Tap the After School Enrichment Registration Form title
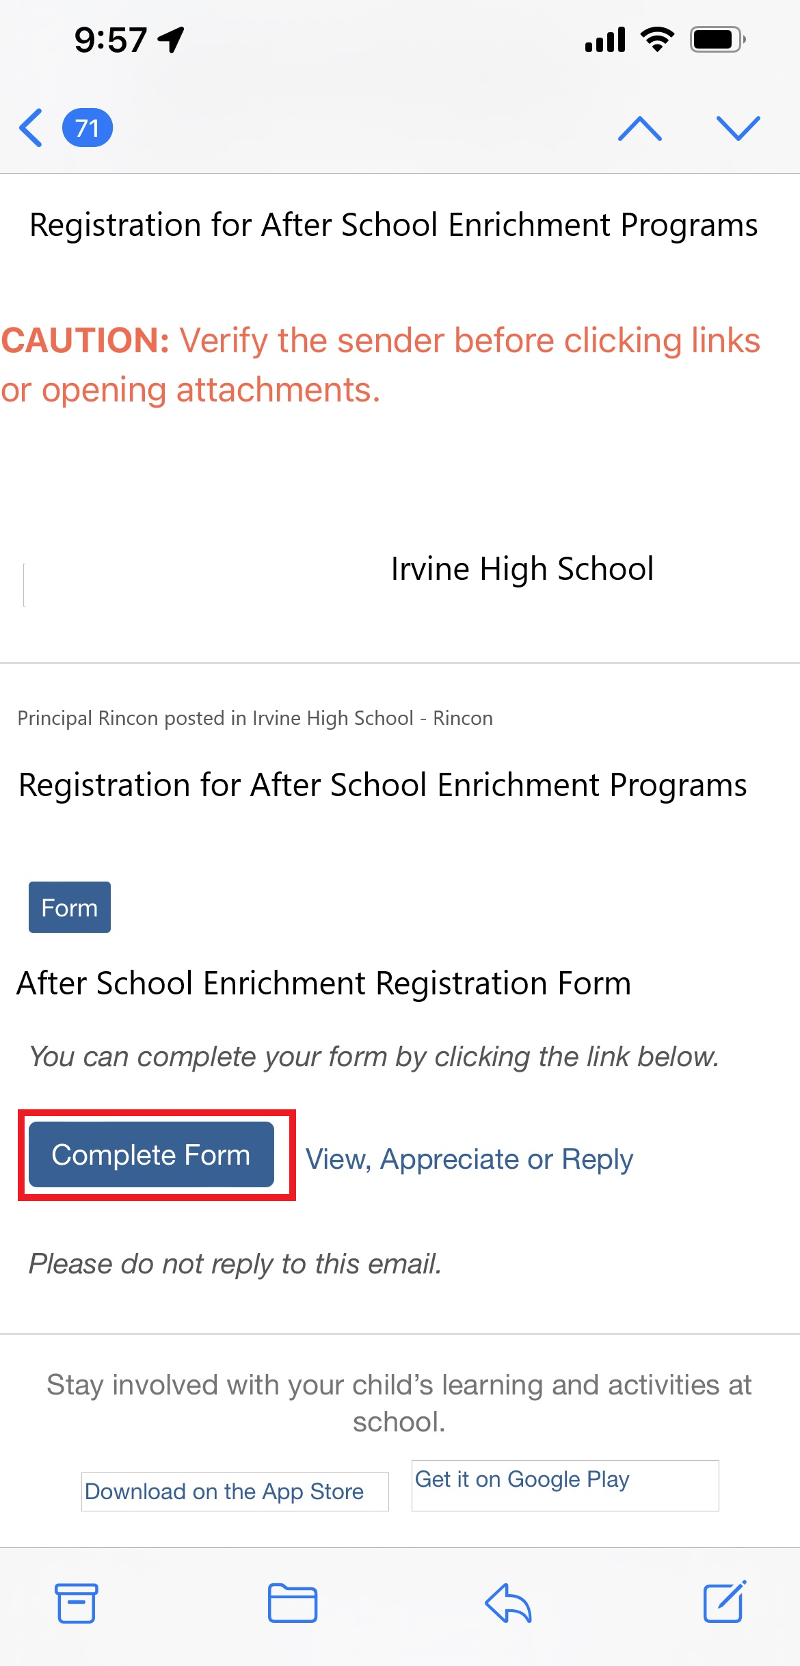Screen dimensions: 800x1666 (323, 983)
